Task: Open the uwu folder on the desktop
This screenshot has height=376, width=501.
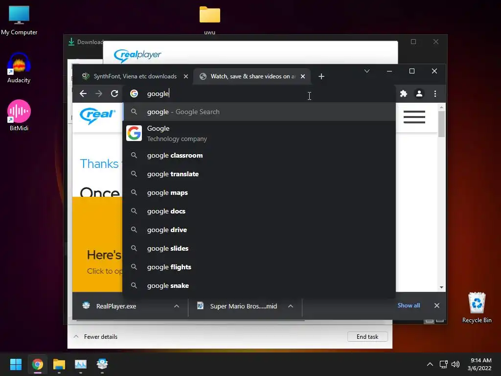Action: coord(209,20)
